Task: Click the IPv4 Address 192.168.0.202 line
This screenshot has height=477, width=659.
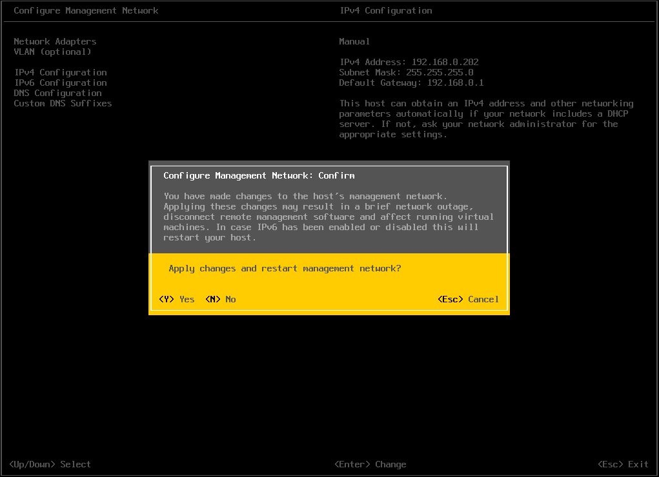Action: (x=409, y=62)
